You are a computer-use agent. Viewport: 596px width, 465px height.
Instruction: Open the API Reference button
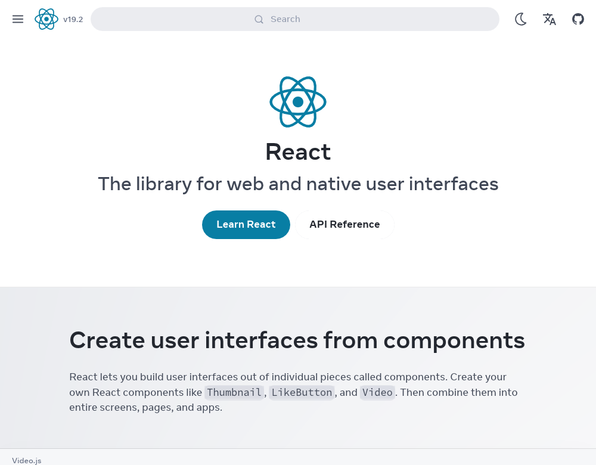(x=344, y=225)
